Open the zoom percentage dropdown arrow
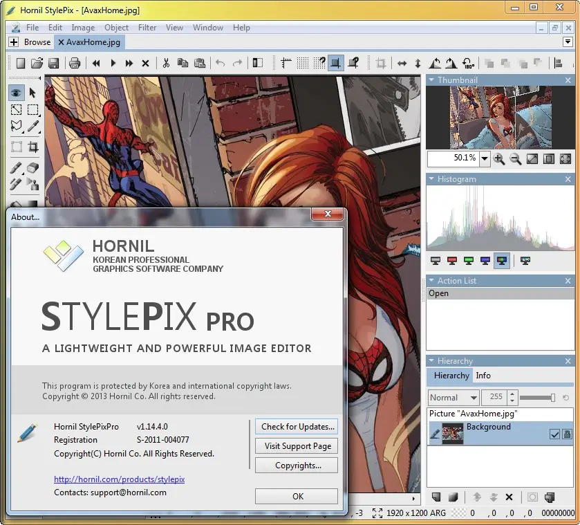580x525 pixels. [x=484, y=159]
